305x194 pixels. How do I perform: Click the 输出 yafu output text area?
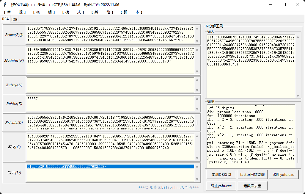tap(251, 136)
